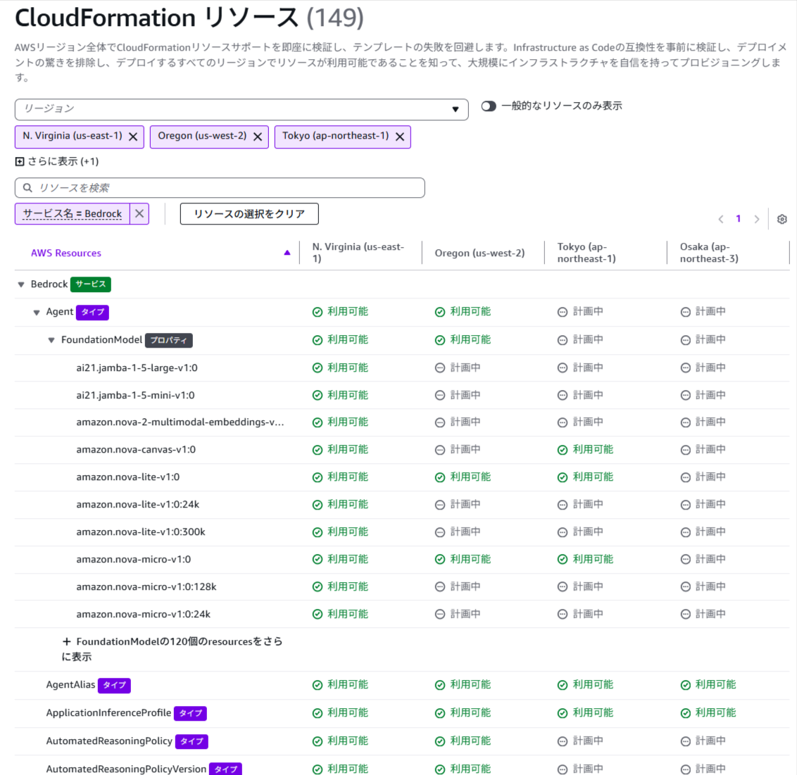The image size is (797, 775).
Task: Click plus icon to show 120 more FoundationModel resources
Action: (x=67, y=641)
